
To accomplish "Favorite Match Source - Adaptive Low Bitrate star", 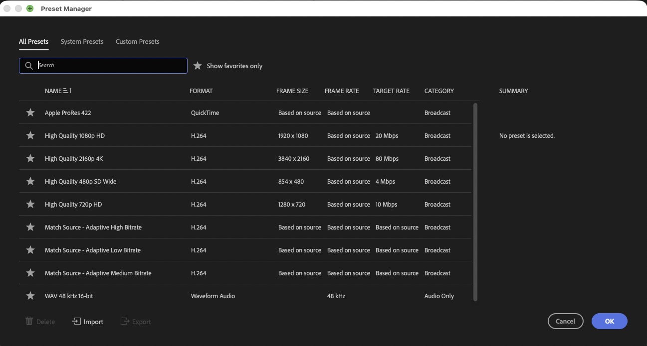I will [x=30, y=250].
